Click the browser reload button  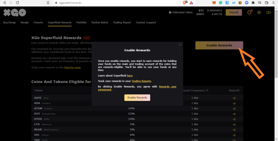[17, 3]
